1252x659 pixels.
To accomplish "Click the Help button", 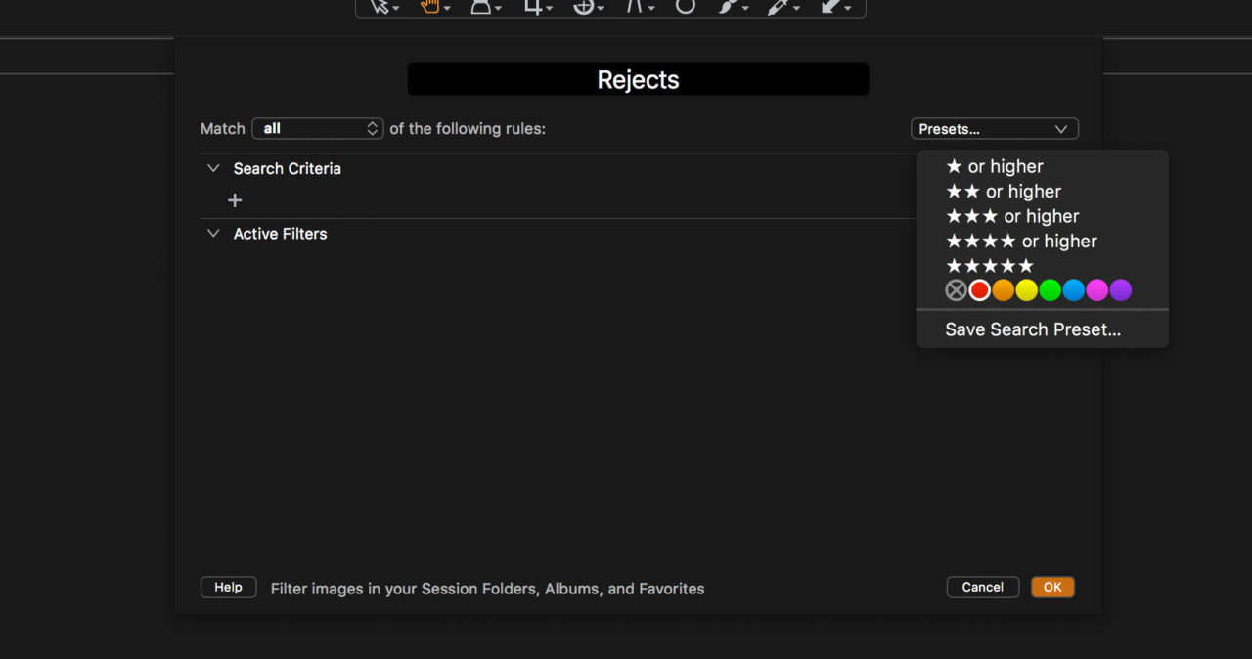I will click(228, 587).
